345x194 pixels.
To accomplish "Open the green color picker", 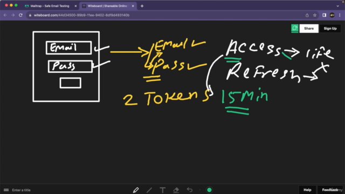I will [x=209, y=190].
